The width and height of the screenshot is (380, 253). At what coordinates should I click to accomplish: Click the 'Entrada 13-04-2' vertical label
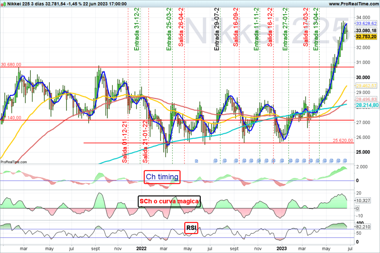[316, 29]
